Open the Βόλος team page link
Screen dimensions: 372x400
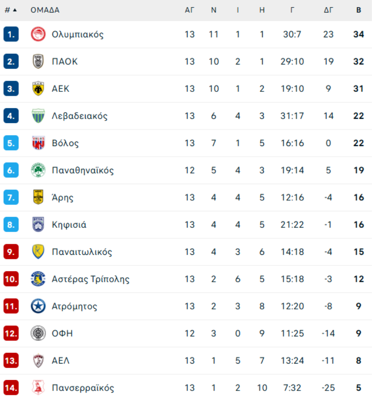(x=65, y=143)
